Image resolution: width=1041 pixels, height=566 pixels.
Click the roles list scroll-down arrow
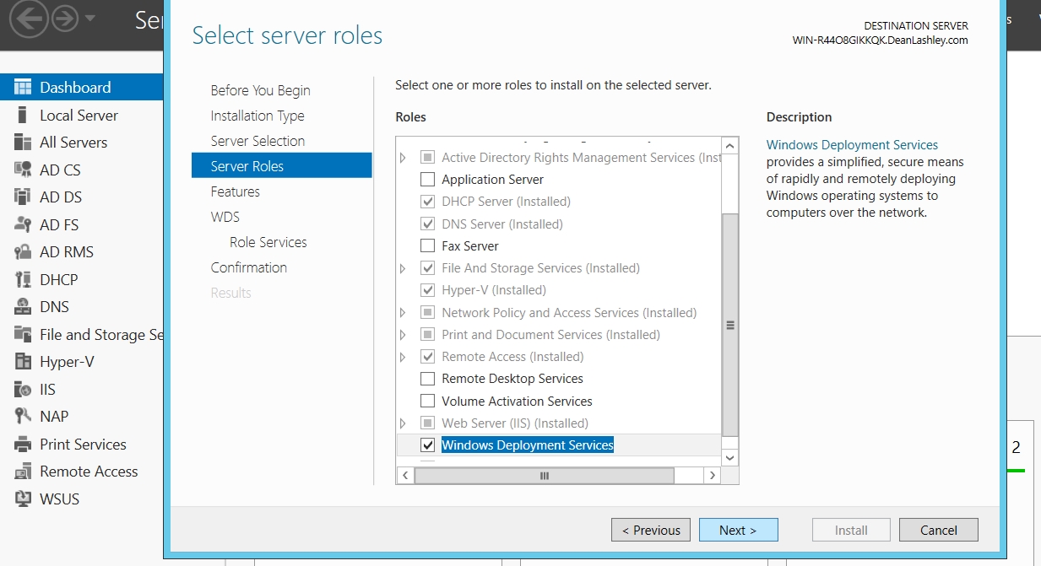tap(730, 457)
